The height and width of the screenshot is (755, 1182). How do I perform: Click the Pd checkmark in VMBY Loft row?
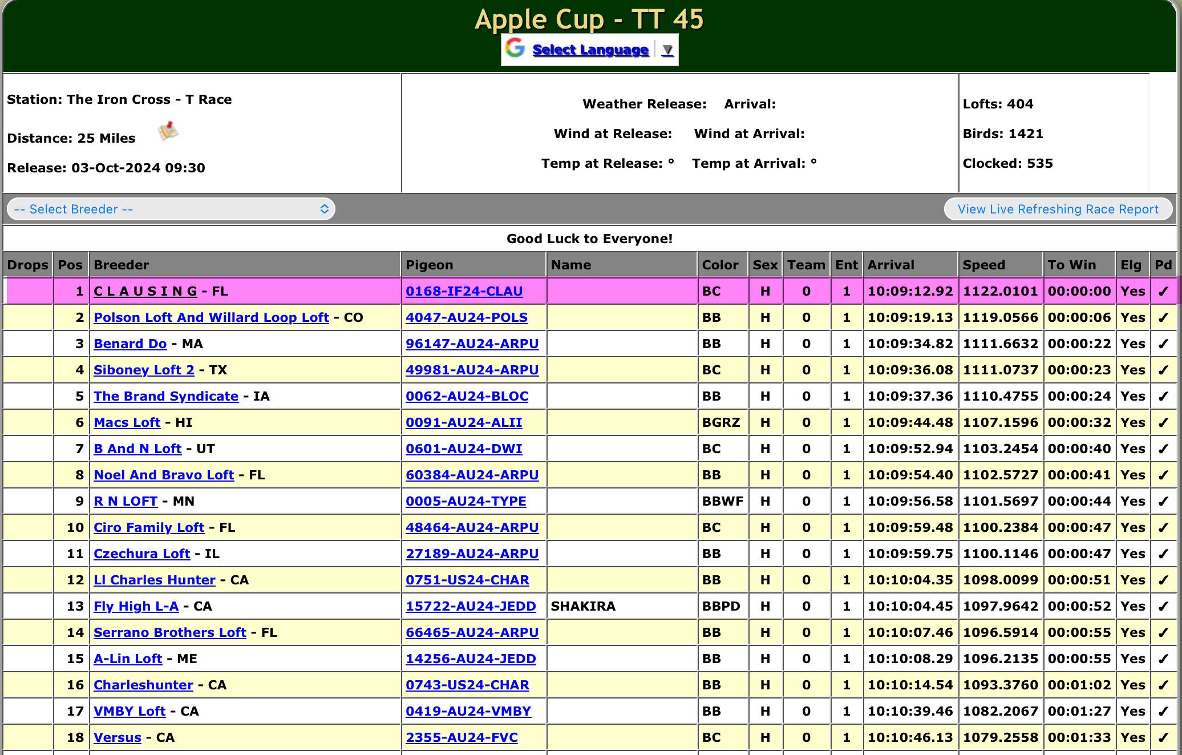coord(1163,711)
